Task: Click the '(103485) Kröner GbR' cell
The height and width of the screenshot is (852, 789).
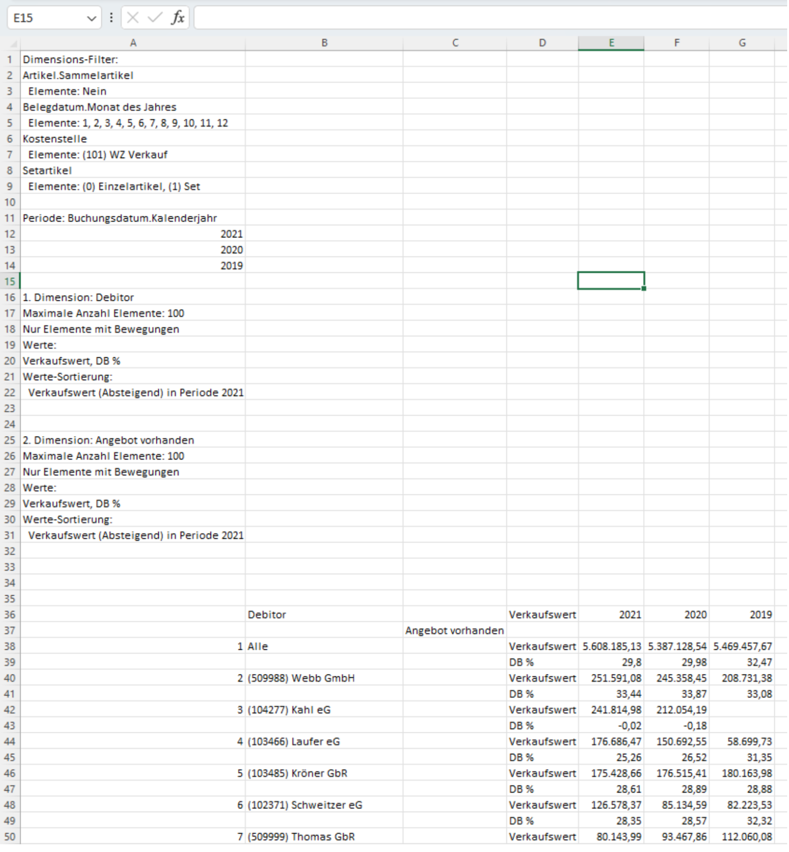Action: pos(324,773)
